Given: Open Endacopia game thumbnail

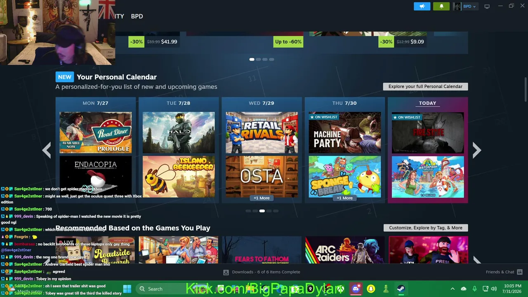Looking at the screenshot, I should [96, 177].
